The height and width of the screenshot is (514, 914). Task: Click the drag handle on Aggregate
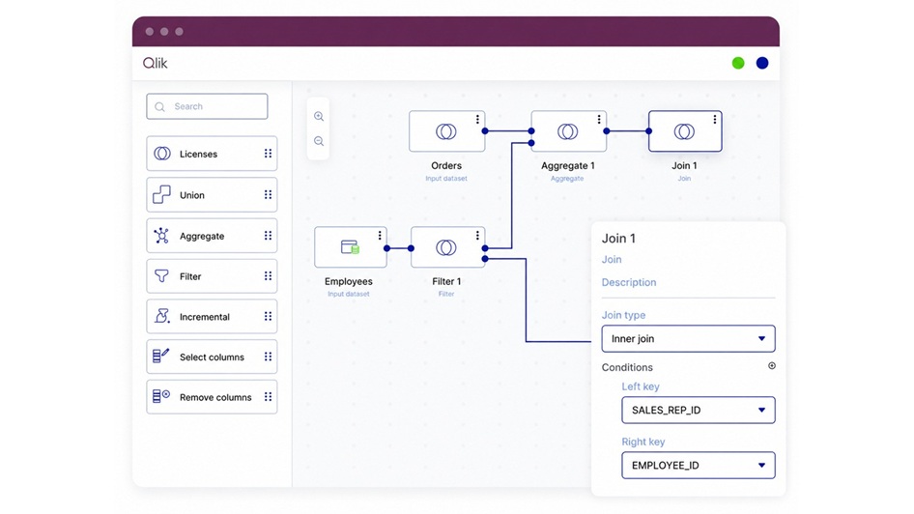pyautogui.click(x=269, y=236)
